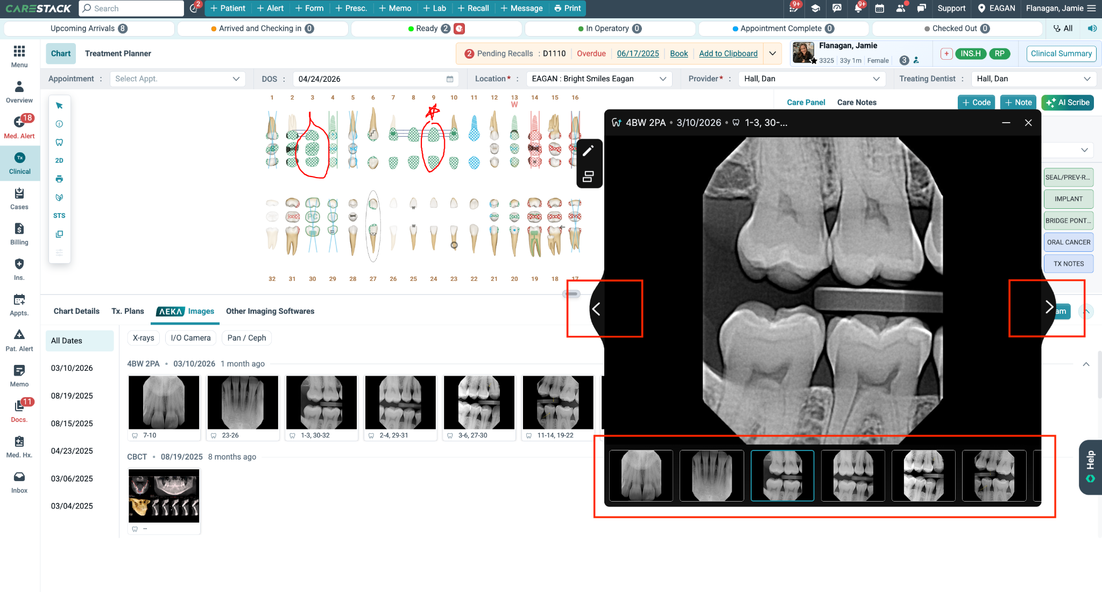This screenshot has width=1102, height=592.
Task: Show previous X-ray image
Action: coord(596,308)
